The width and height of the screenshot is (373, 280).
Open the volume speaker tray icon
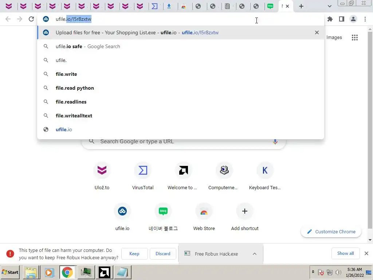(338, 272)
